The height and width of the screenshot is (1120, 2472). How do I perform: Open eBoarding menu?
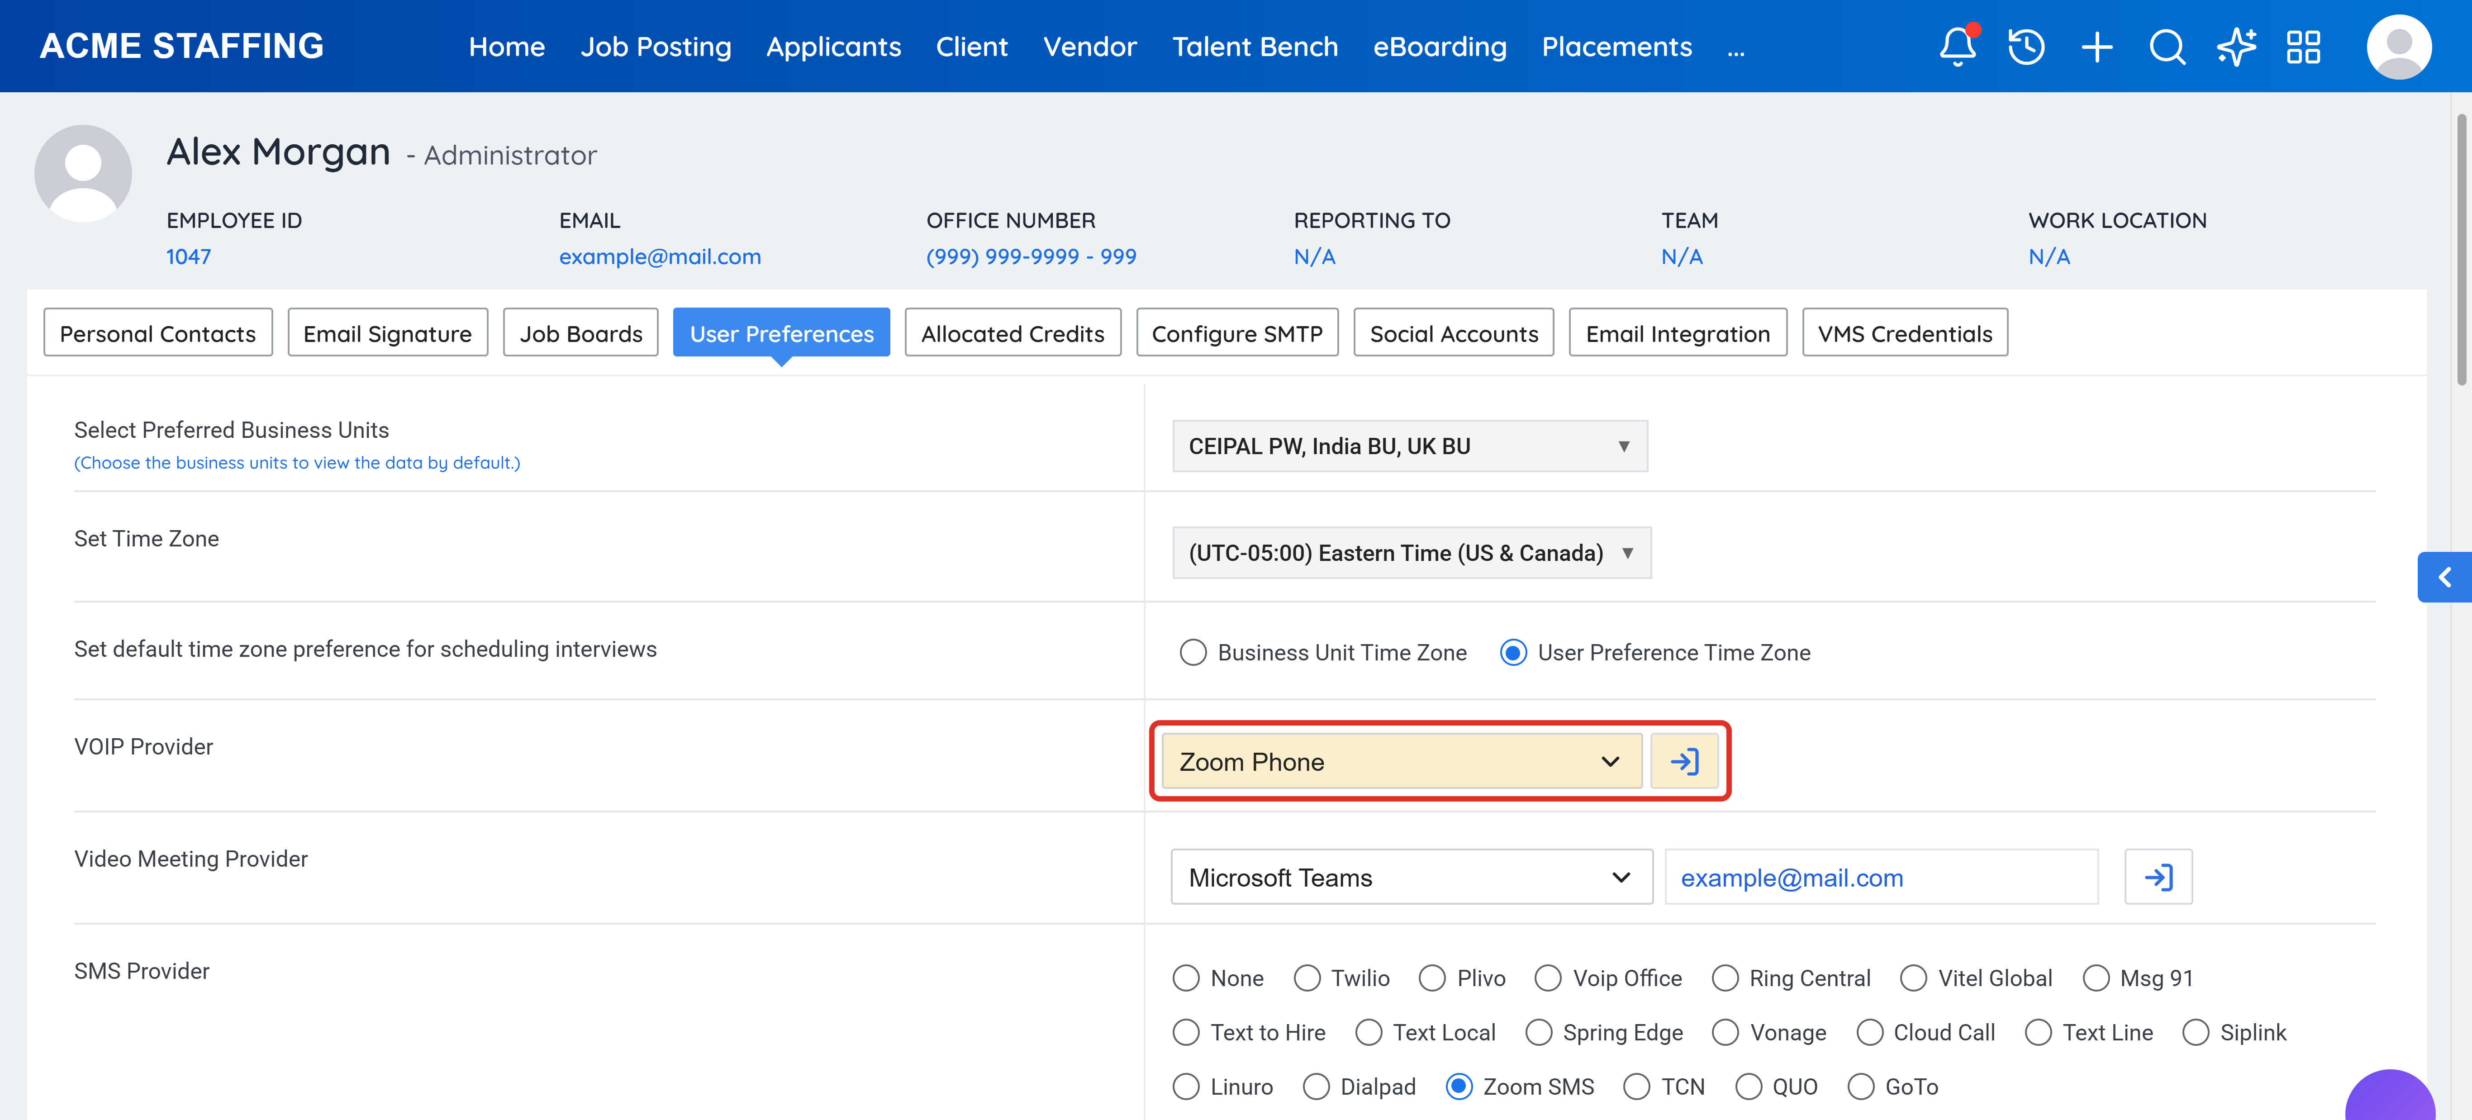1440,47
